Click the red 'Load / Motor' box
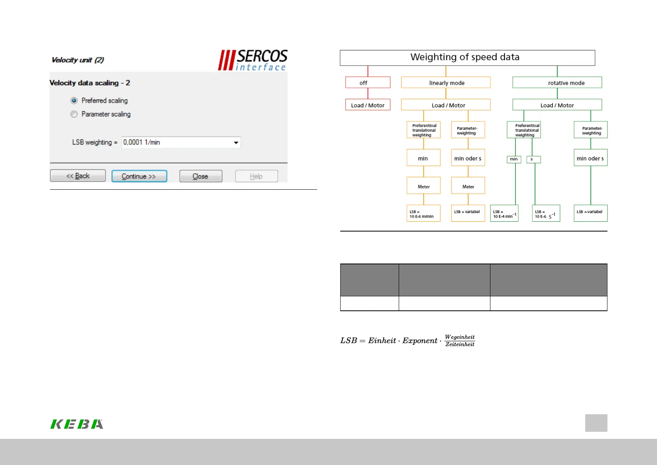 point(368,105)
